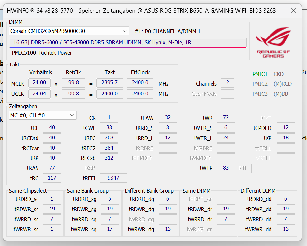Click the (M)DB label
The width and height of the screenshot is (307, 246).
(281, 94)
